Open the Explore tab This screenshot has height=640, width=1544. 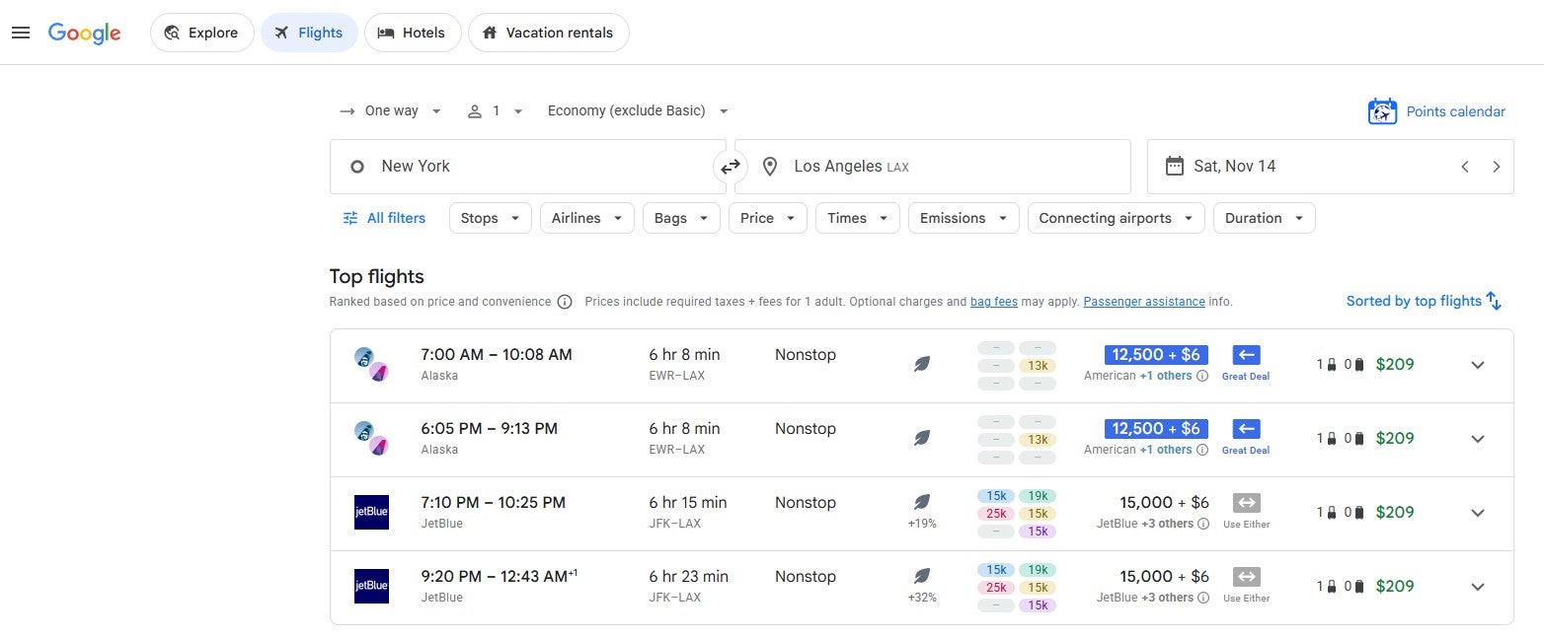pos(201,33)
